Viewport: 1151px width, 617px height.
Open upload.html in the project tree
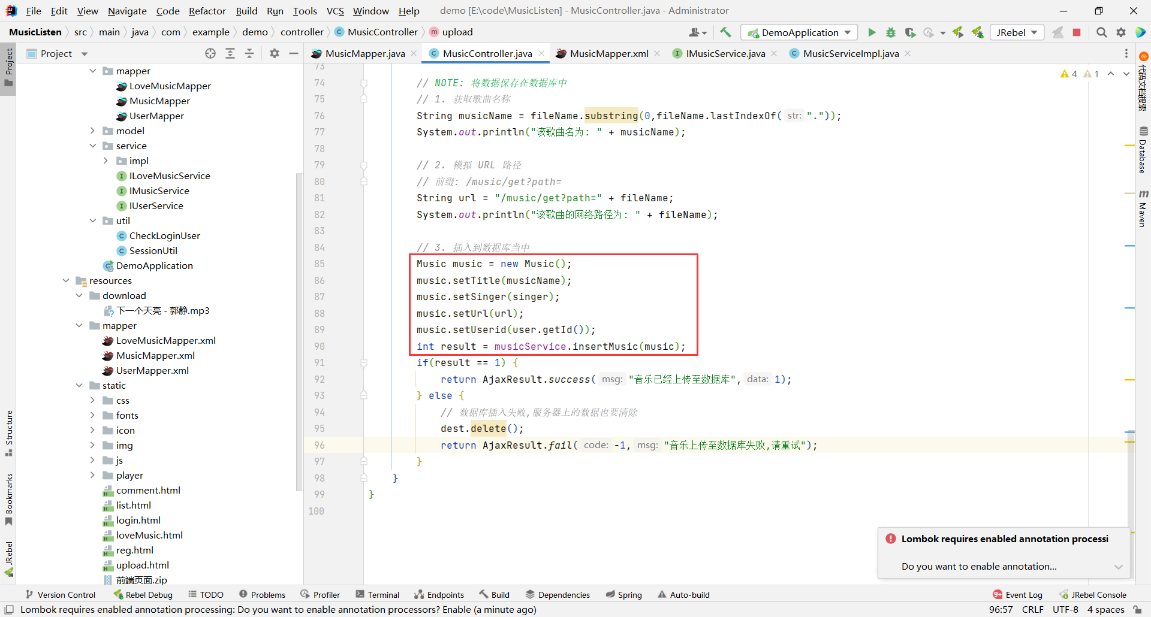(x=142, y=565)
